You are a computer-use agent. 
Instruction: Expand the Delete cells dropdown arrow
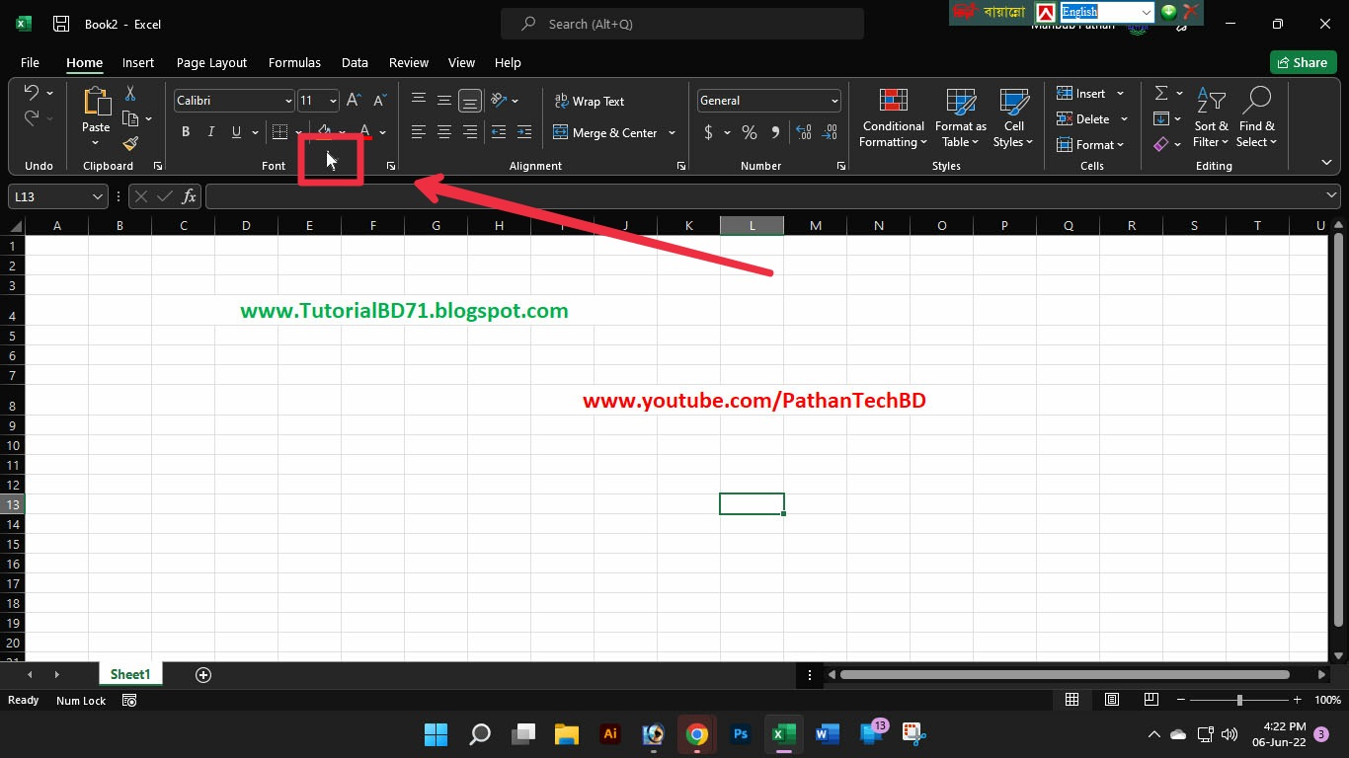1124,118
